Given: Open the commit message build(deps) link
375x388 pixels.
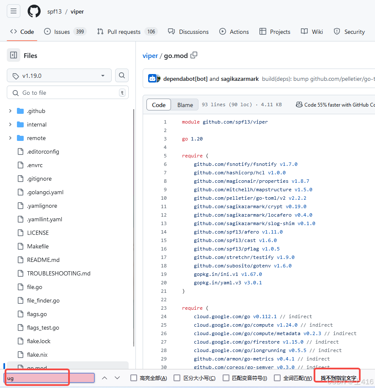Looking at the screenshot, I should coord(318,79).
